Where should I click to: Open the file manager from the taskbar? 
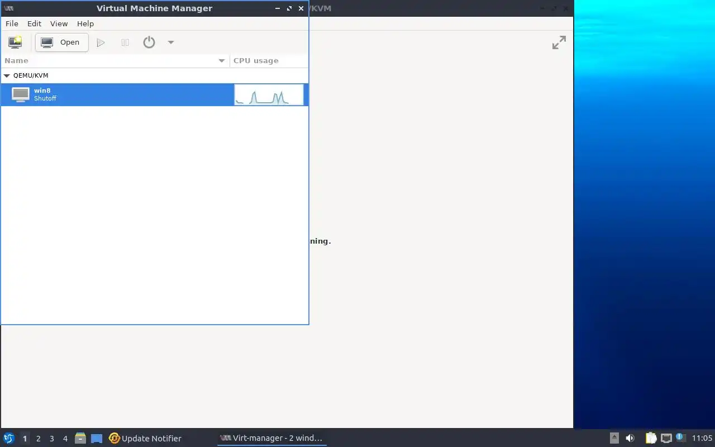pos(80,438)
